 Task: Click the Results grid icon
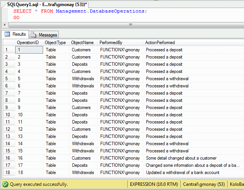click(x=7, y=34)
